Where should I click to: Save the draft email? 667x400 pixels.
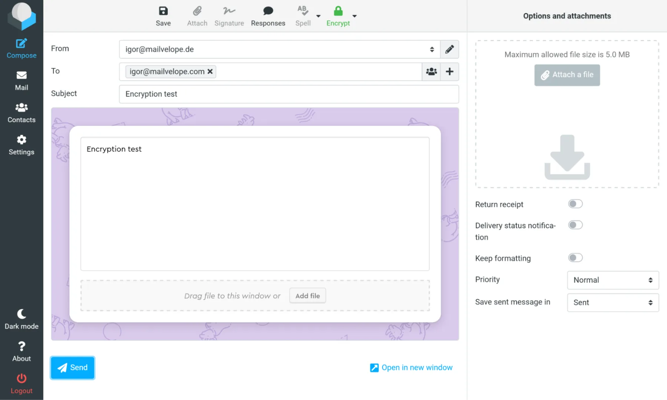163,16
